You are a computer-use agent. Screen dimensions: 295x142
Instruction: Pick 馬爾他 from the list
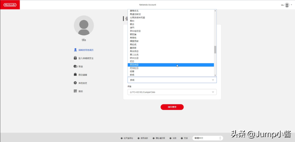(x=171, y=38)
